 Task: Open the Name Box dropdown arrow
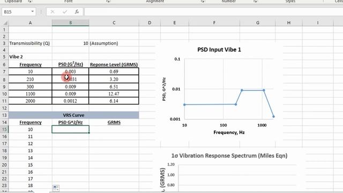click(32, 12)
